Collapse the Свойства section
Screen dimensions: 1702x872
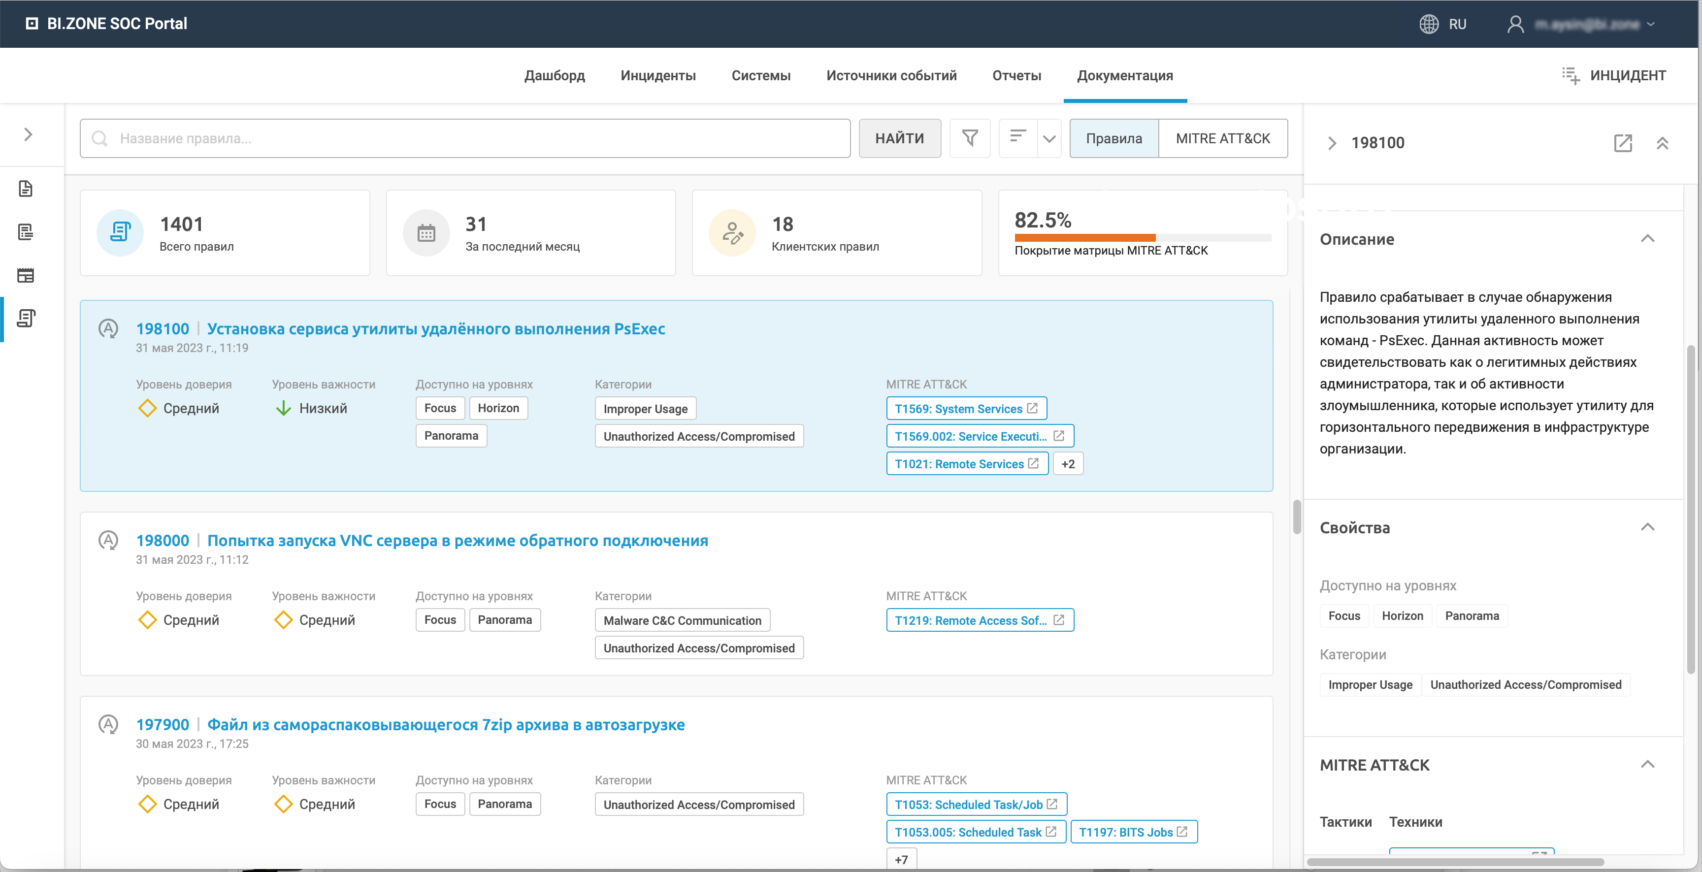coord(1647,527)
